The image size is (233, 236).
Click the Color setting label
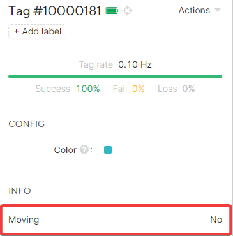(x=65, y=150)
